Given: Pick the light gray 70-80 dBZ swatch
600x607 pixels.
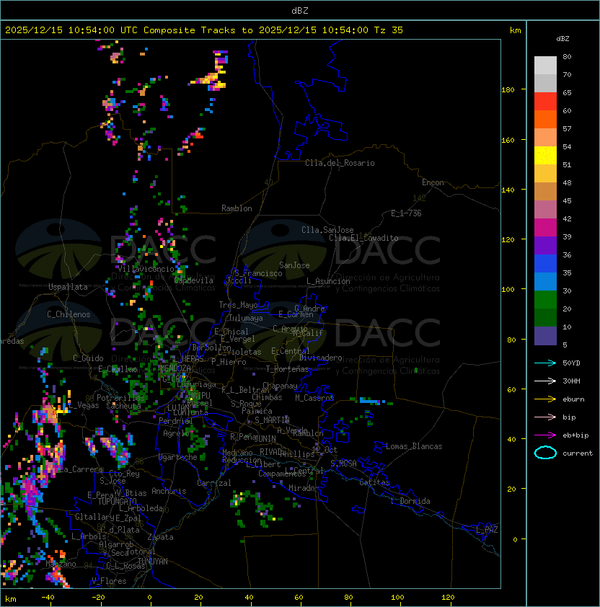Looking at the screenshot, I should click(x=545, y=66).
